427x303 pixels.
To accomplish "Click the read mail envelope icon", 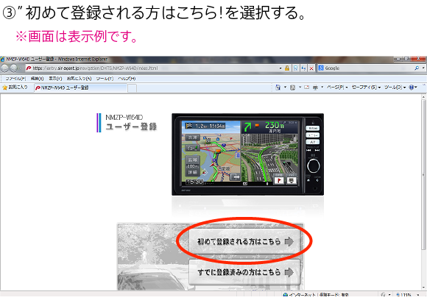I will point(307,88).
